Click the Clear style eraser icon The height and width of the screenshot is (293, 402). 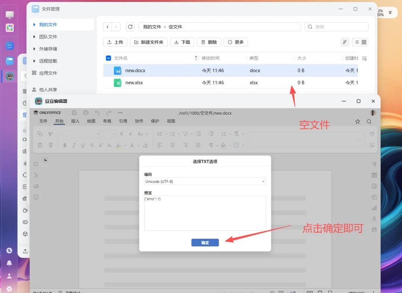(x=146, y=145)
